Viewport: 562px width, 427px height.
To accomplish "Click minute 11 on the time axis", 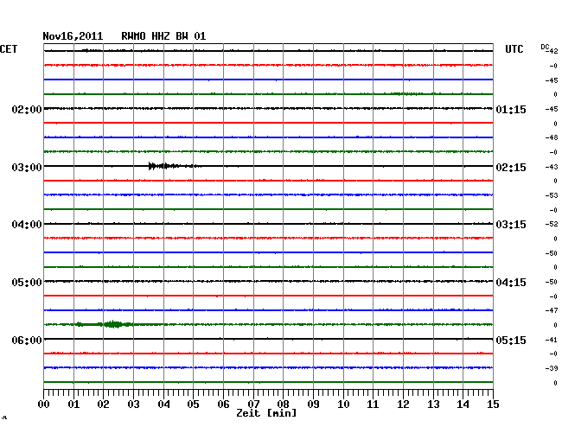I will (374, 405).
